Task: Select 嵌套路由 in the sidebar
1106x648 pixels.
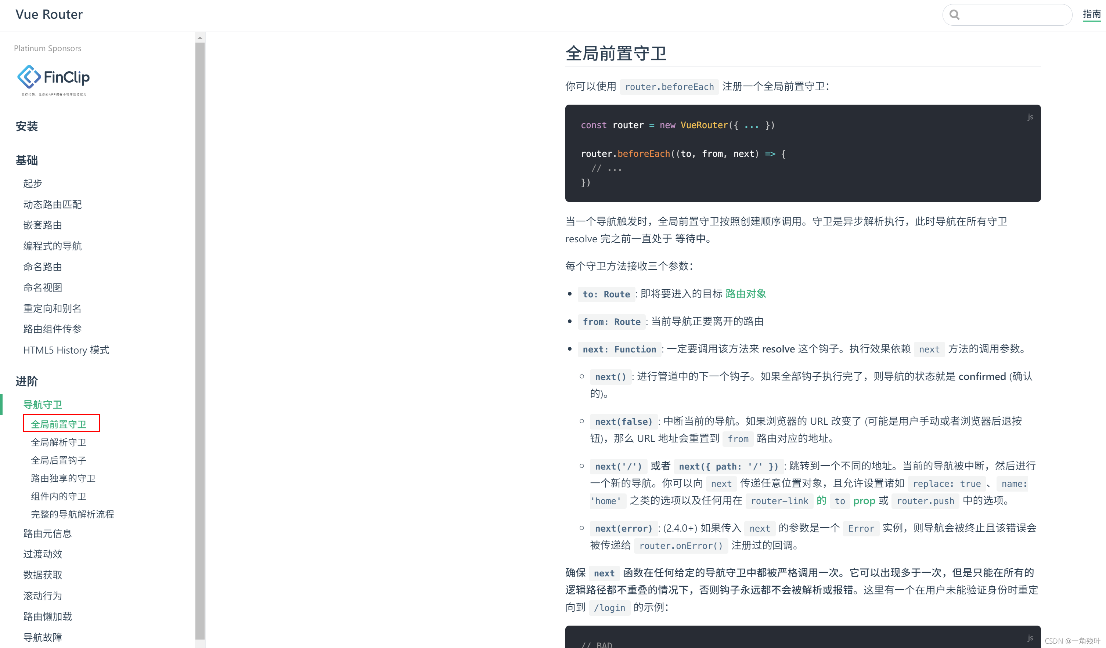Action: pos(43,225)
